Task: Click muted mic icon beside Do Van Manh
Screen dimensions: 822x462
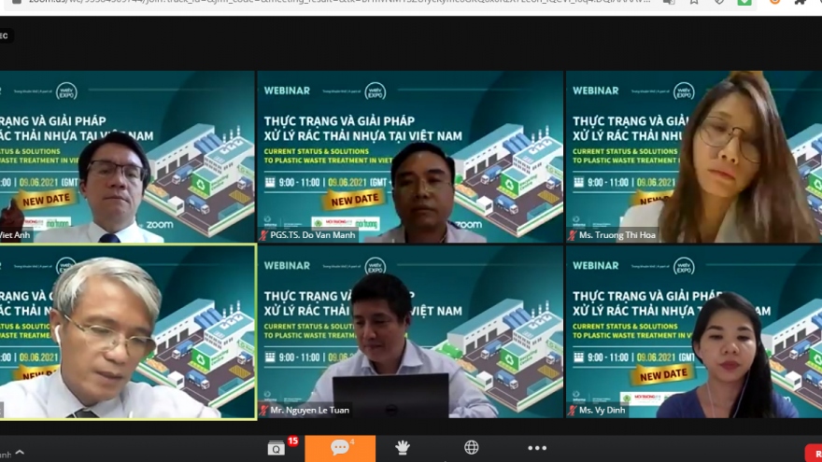Action: [264, 236]
